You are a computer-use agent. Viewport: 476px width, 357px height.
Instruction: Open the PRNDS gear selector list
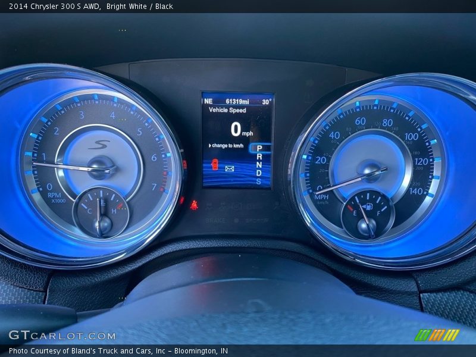(258, 166)
